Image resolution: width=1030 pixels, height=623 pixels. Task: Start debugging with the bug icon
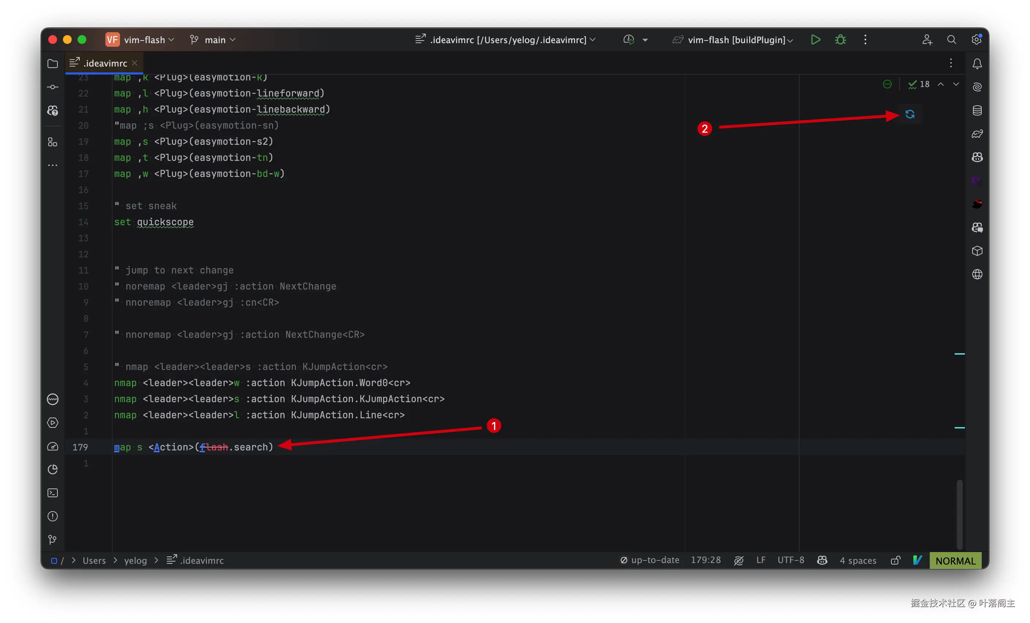pos(840,40)
